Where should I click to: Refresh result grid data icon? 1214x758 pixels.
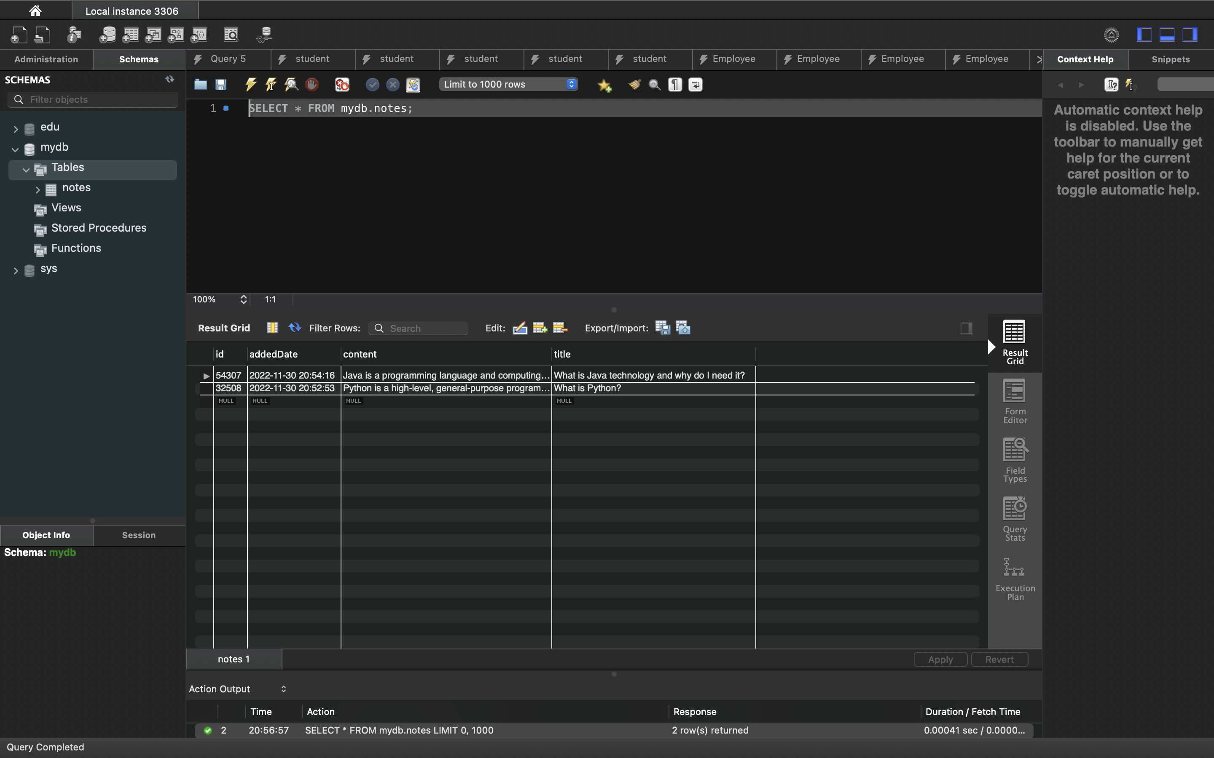[295, 328]
